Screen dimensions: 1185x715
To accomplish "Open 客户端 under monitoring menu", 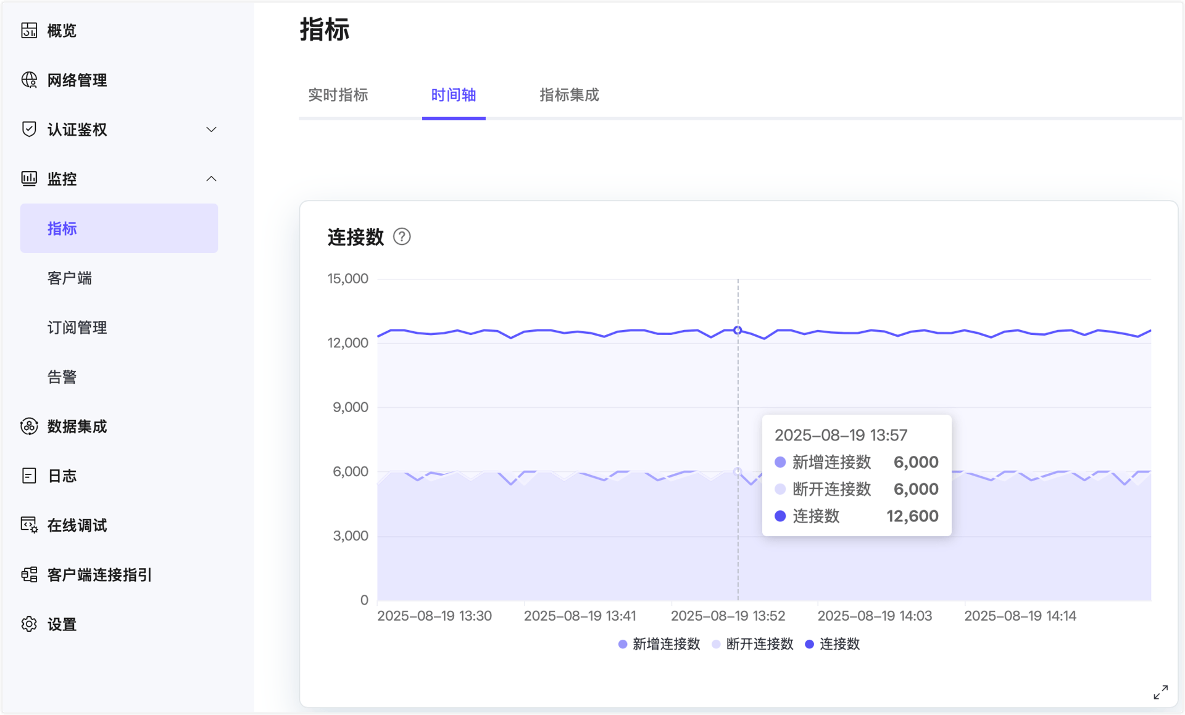I will 69,278.
